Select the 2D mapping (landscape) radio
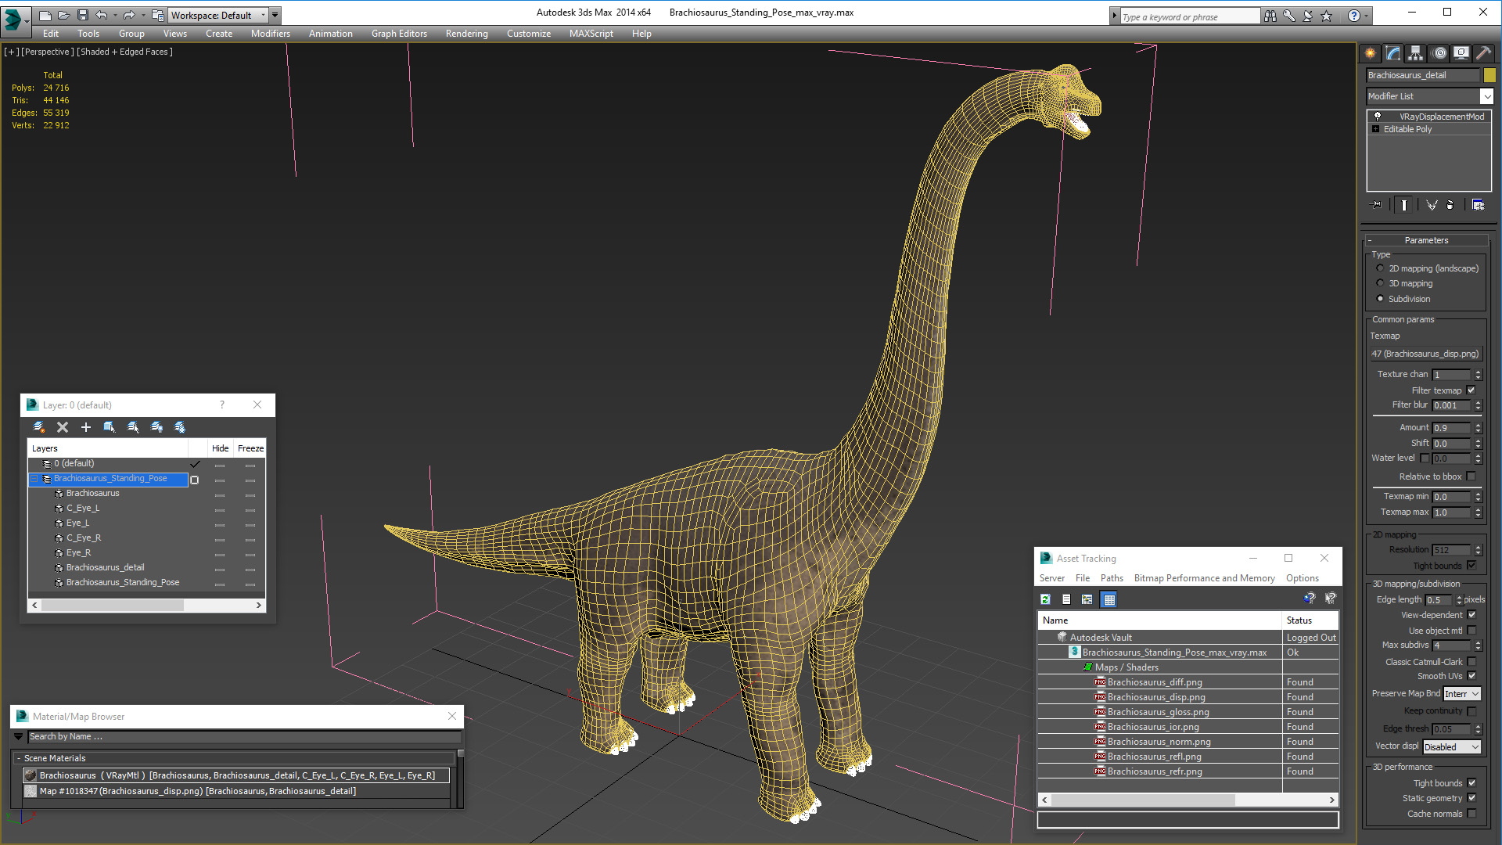This screenshot has height=845, width=1502. [1381, 268]
